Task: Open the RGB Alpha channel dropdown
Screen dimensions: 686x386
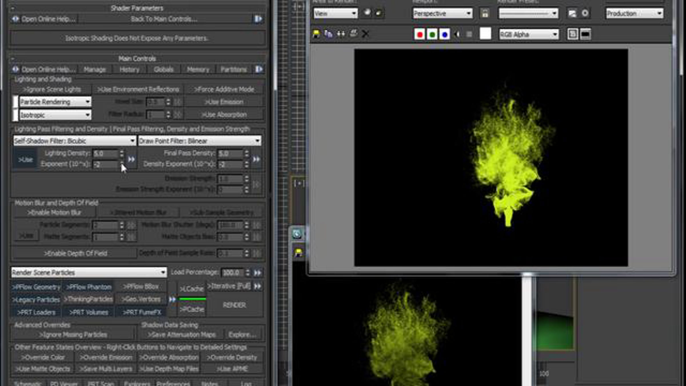Action: coord(529,35)
